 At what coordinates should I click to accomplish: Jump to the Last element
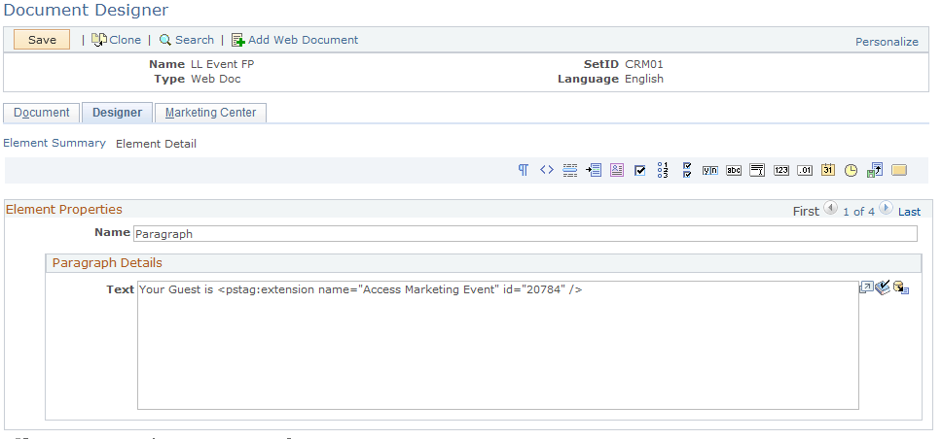pos(909,211)
